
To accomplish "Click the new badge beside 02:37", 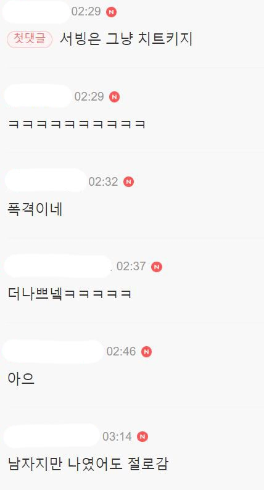I will point(157,267).
